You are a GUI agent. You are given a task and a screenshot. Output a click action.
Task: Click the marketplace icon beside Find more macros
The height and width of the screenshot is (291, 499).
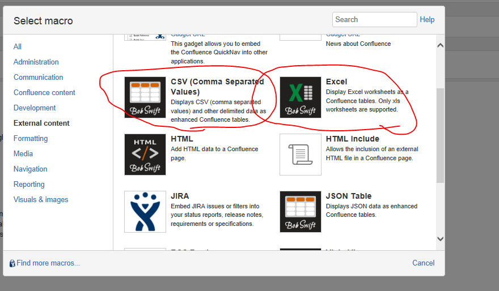coord(12,263)
